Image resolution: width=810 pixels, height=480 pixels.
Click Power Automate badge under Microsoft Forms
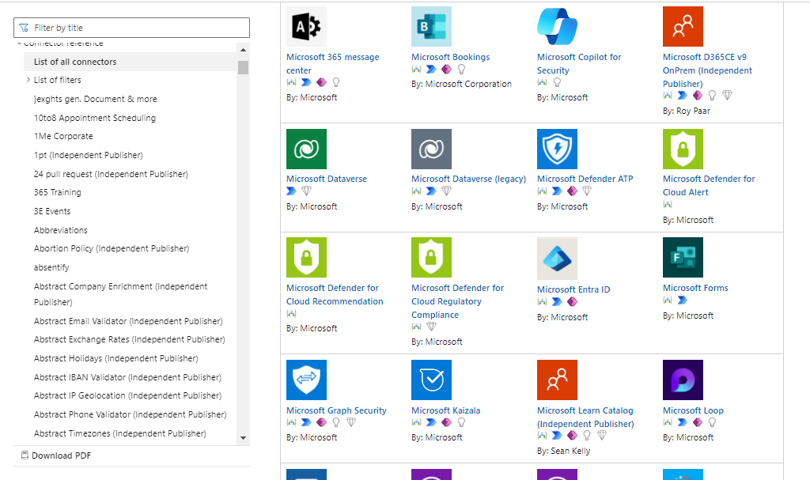(x=683, y=300)
